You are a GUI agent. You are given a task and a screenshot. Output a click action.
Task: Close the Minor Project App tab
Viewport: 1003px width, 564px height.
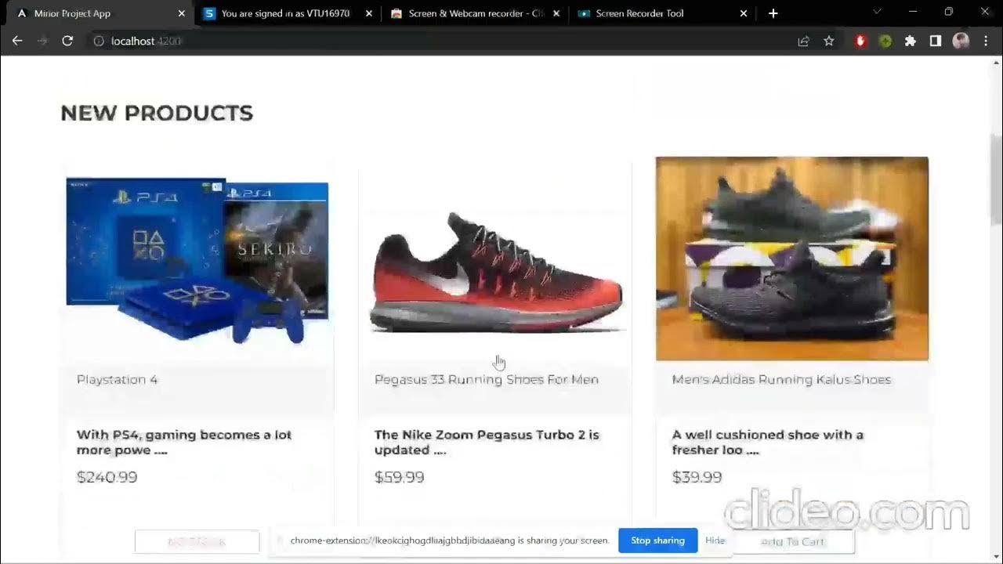tap(181, 13)
